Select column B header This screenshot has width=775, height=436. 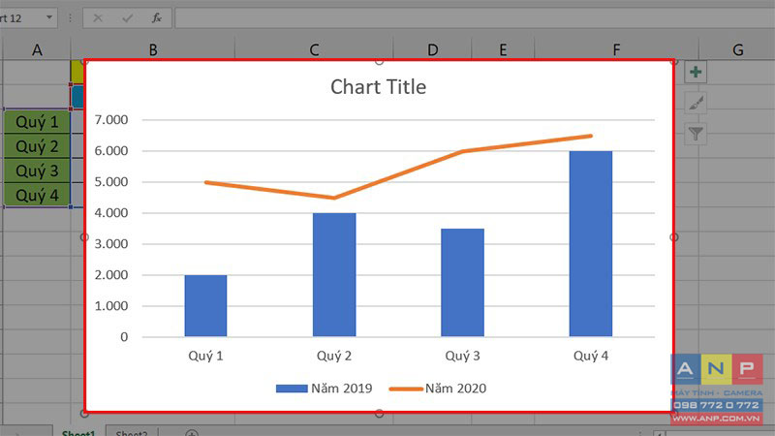pyautogui.click(x=153, y=49)
